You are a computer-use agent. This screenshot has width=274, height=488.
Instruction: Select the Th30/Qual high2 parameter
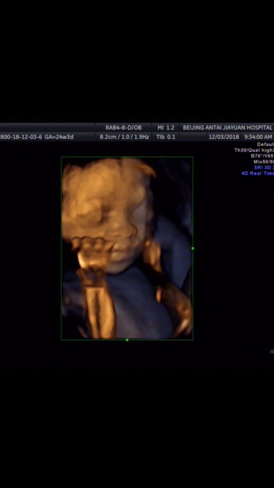click(254, 150)
